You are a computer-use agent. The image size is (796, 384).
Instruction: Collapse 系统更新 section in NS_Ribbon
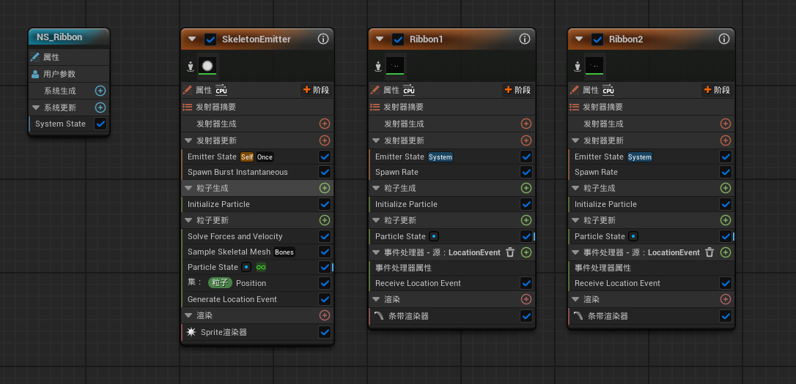pos(36,108)
